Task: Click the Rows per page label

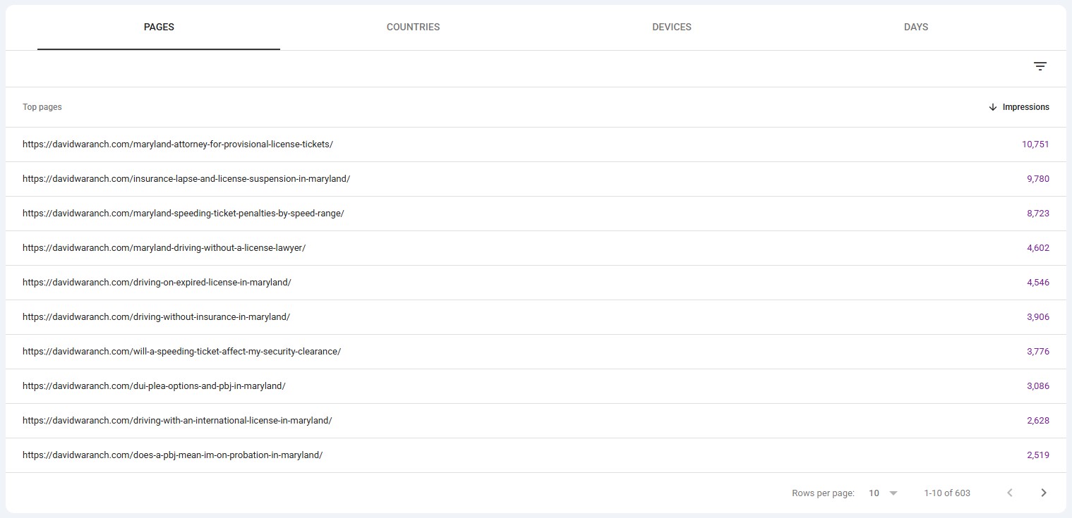Action: [823, 493]
